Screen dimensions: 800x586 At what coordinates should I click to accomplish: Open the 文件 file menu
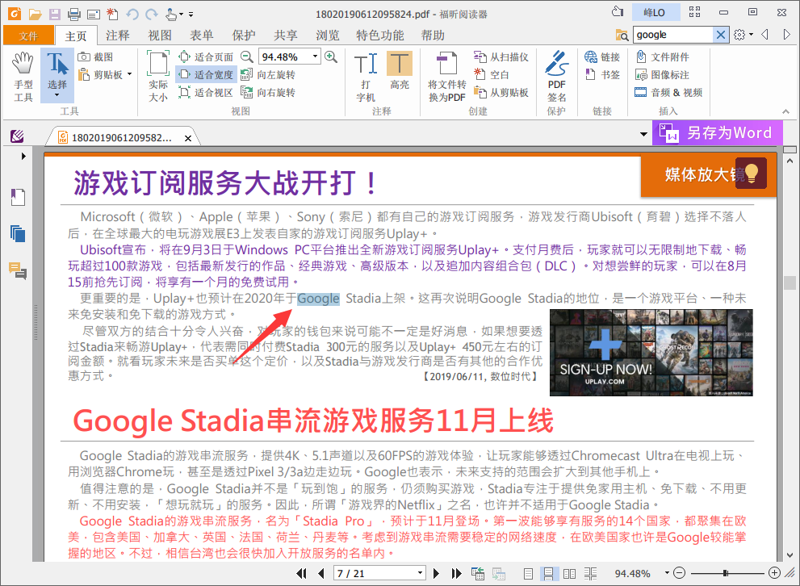pyautogui.click(x=28, y=36)
